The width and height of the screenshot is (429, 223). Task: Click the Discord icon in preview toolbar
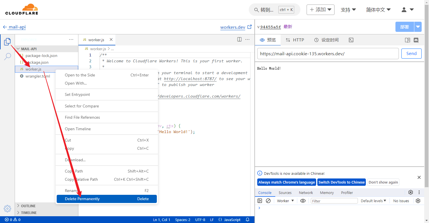[x=416, y=40]
